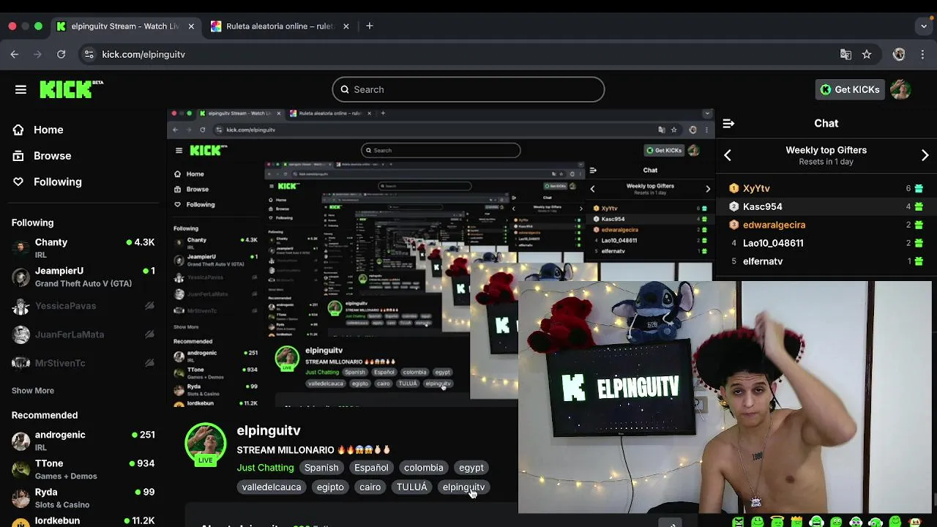Open offline channel JuanFerLaMata
The image size is (937, 527).
click(83, 334)
